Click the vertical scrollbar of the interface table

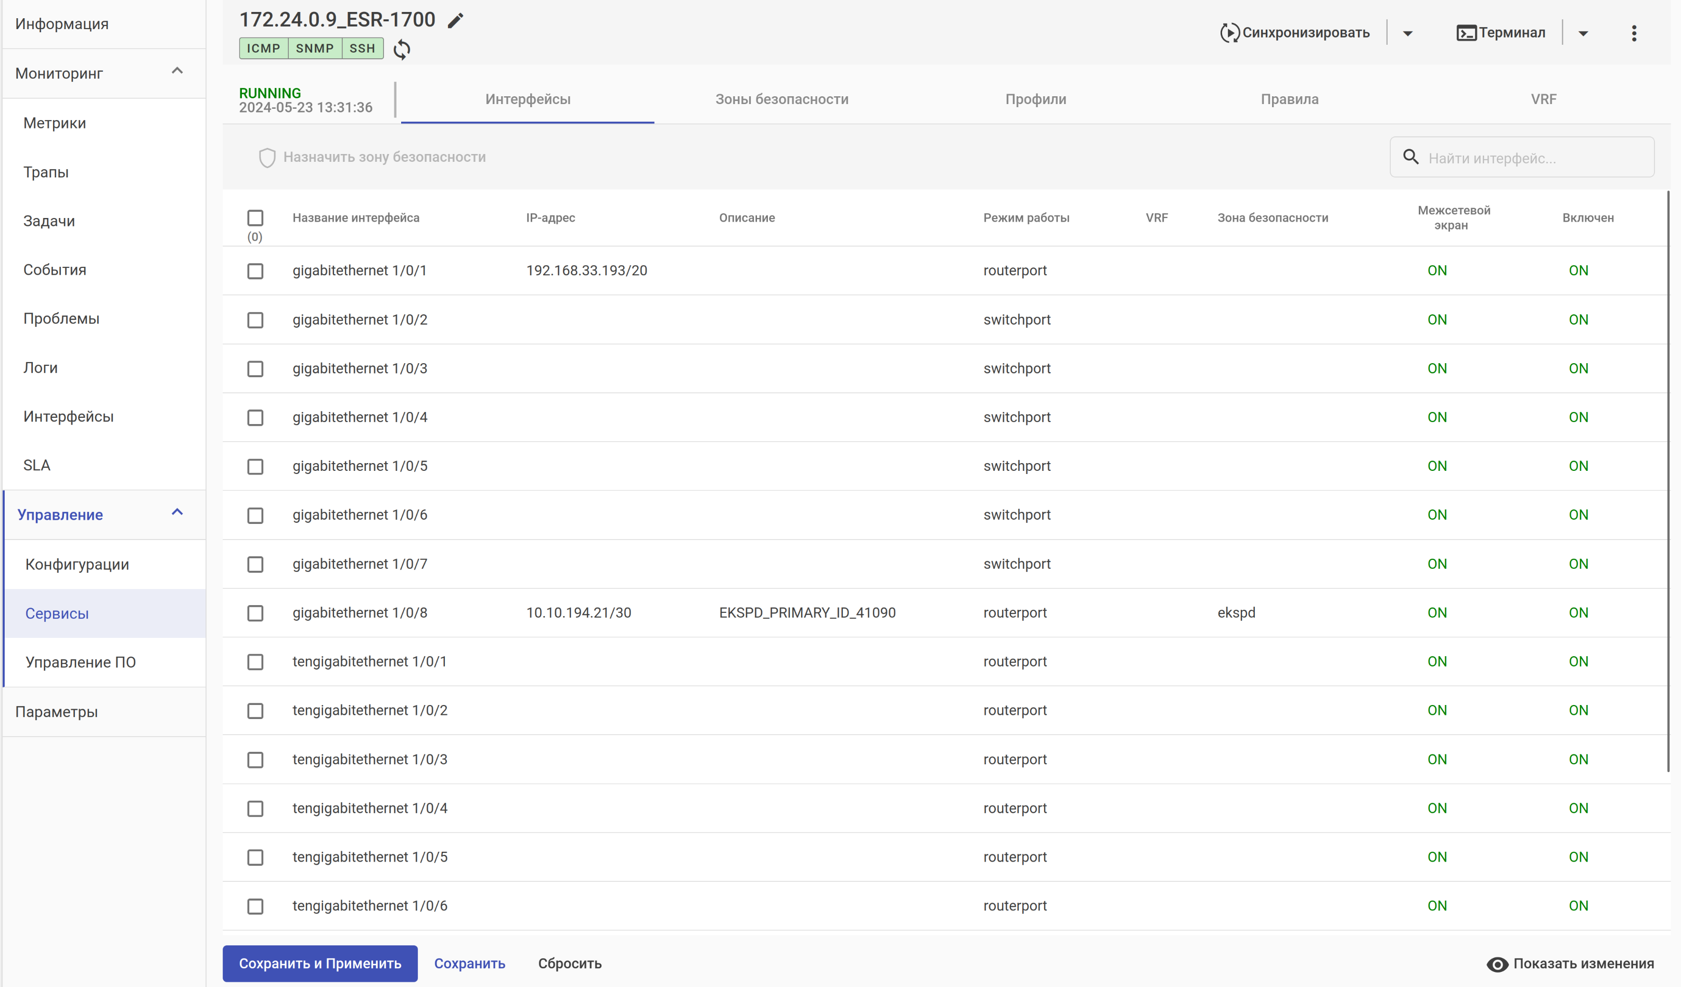pos(1667,480)
